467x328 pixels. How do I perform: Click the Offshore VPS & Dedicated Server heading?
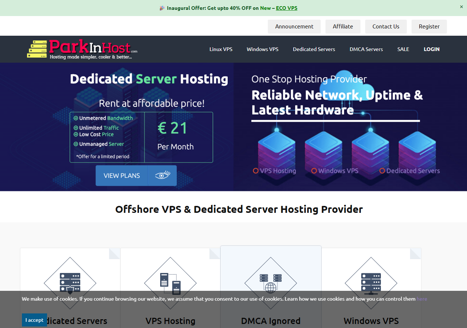click(x=239, y=209)
